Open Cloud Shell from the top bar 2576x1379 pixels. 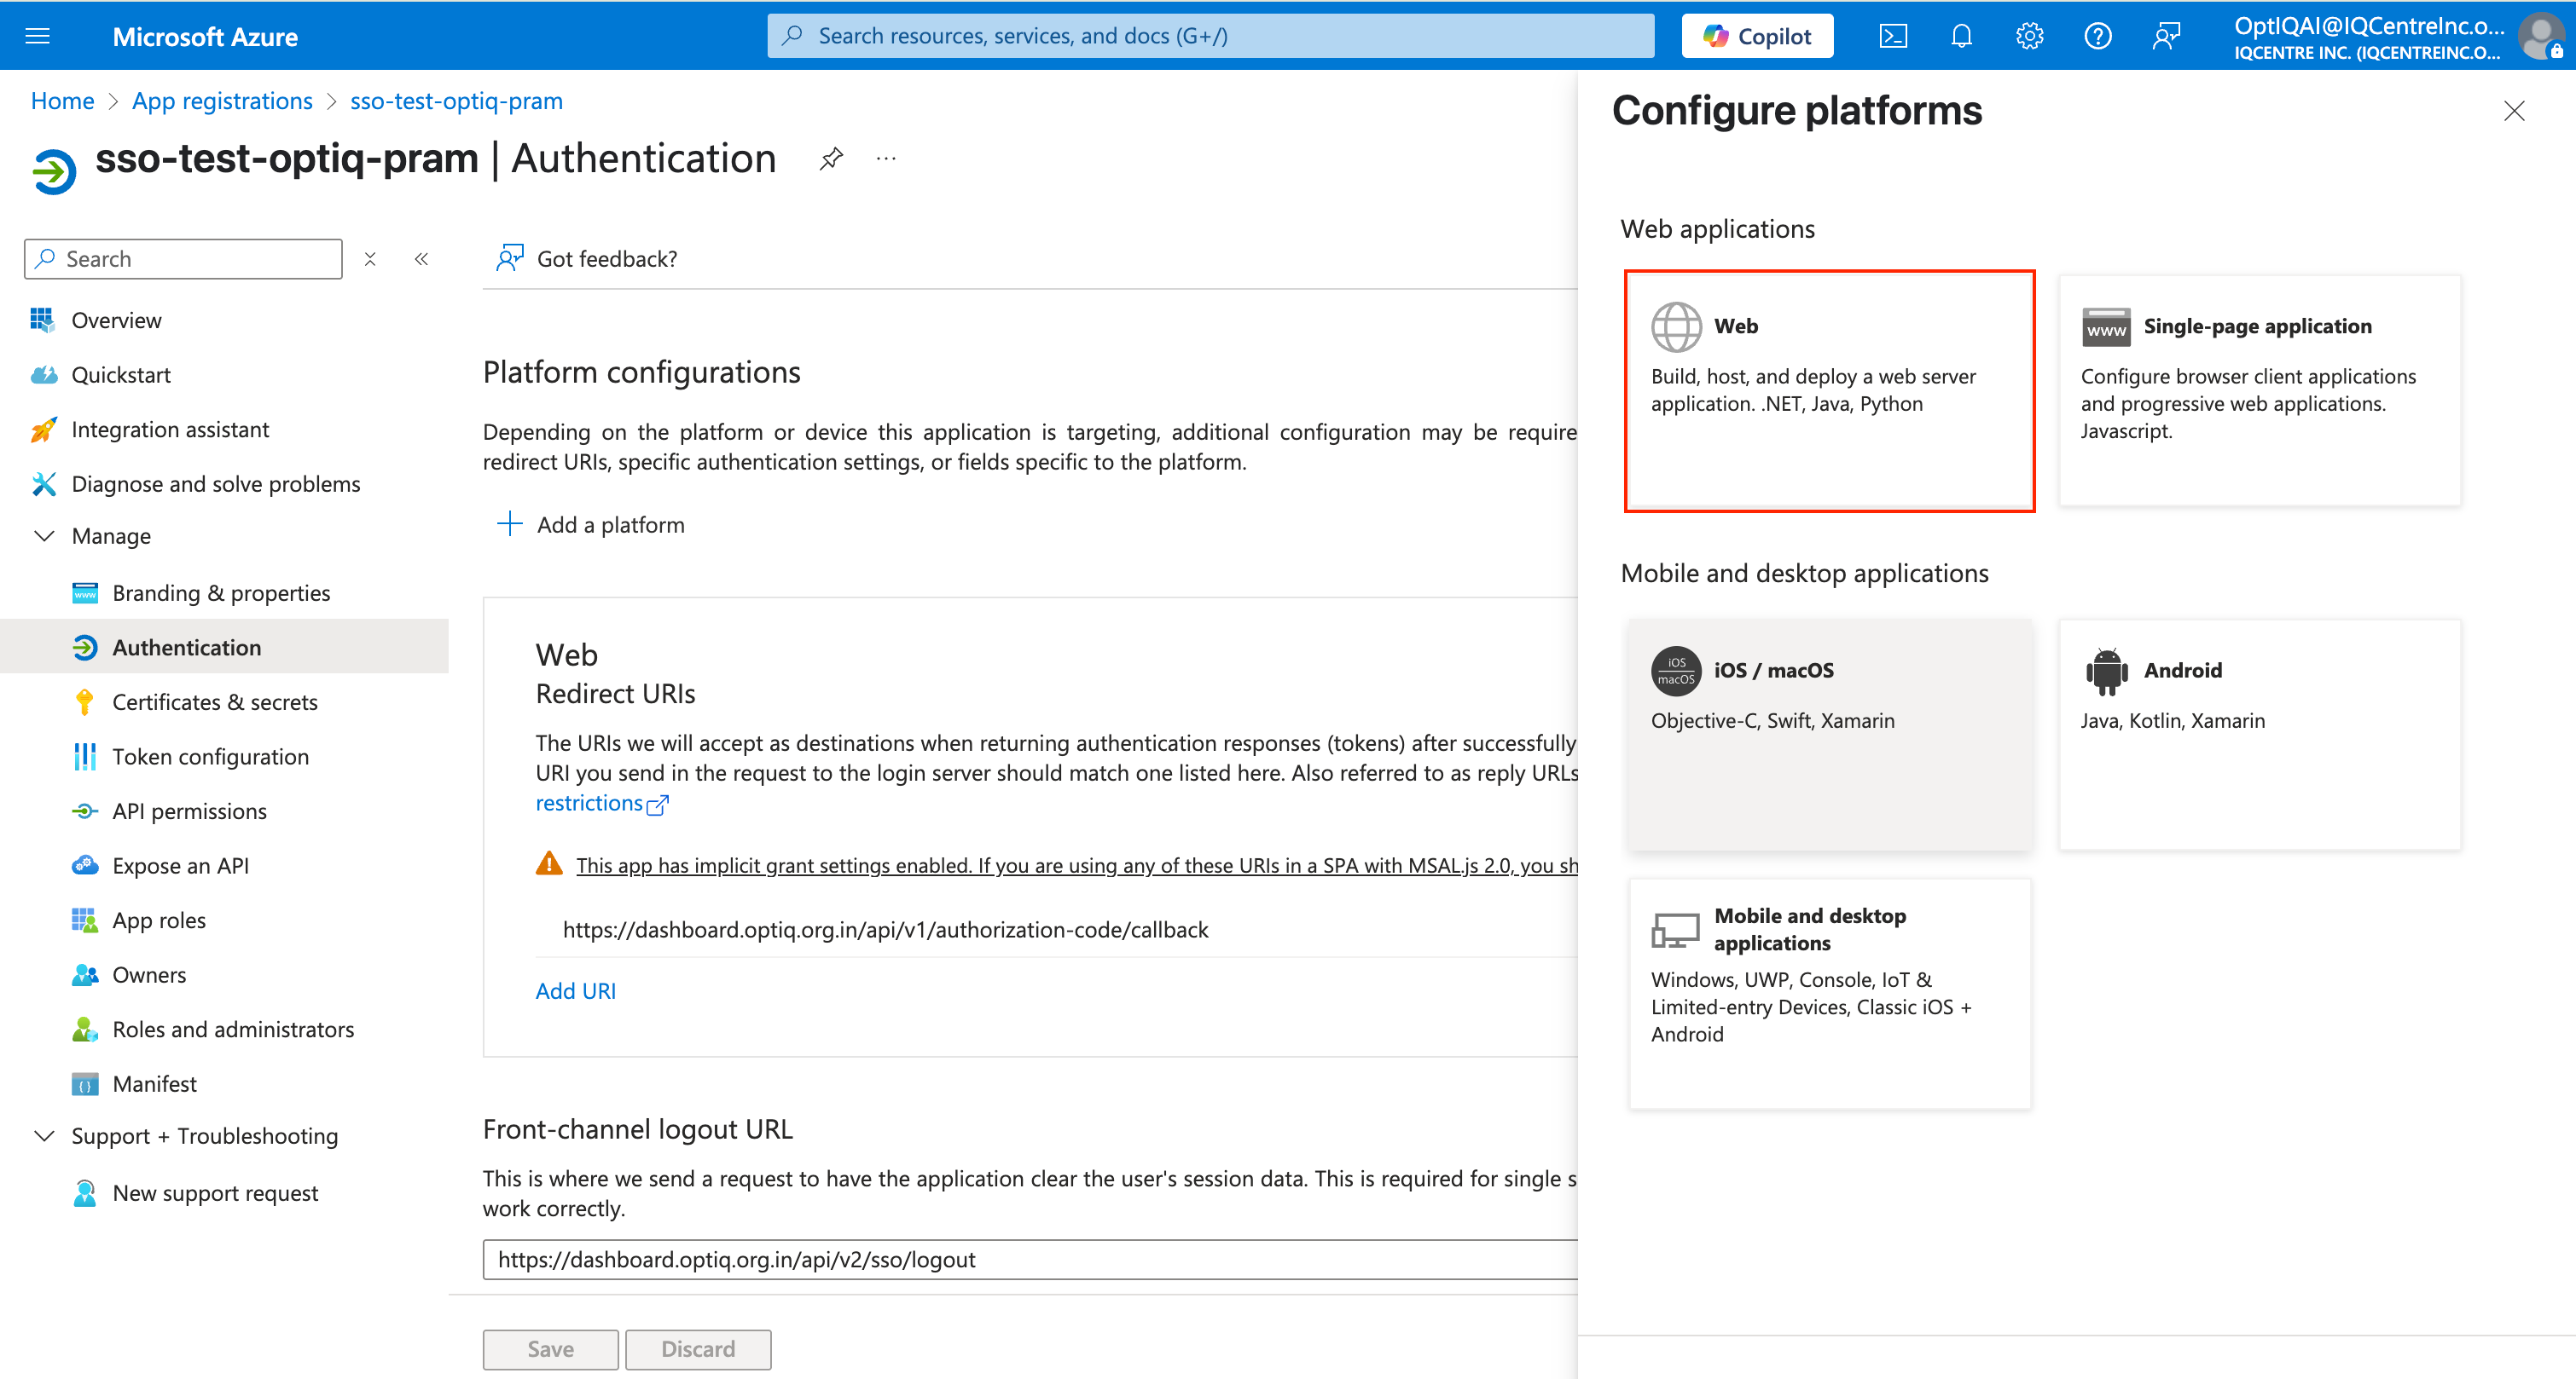(1893, 36)
